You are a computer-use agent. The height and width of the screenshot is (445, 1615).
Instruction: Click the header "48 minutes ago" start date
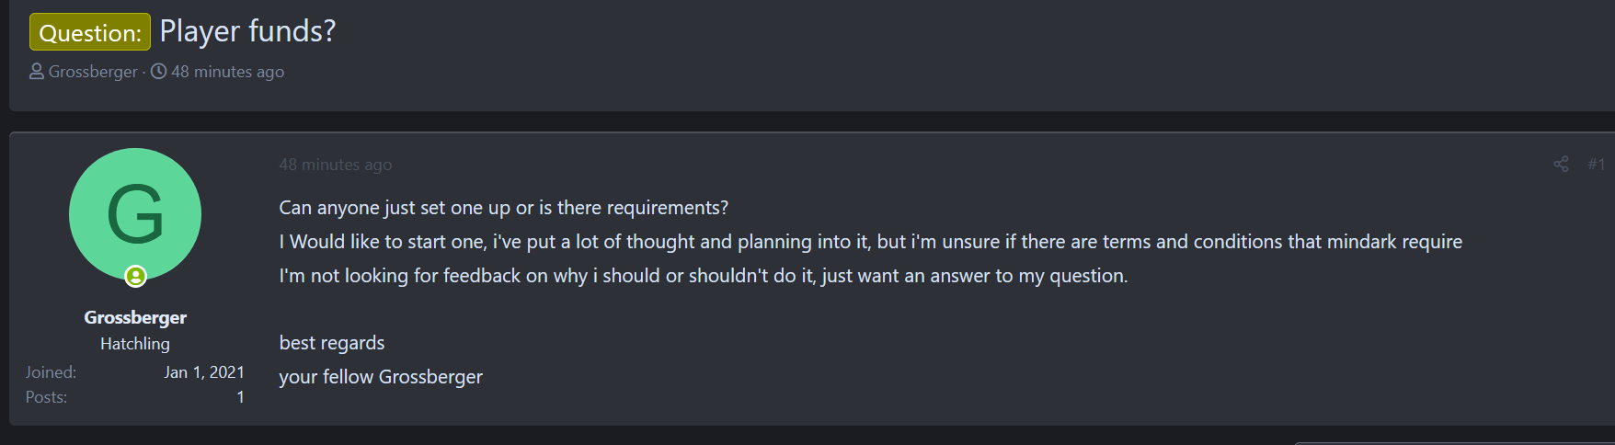[x=227, y=72]
